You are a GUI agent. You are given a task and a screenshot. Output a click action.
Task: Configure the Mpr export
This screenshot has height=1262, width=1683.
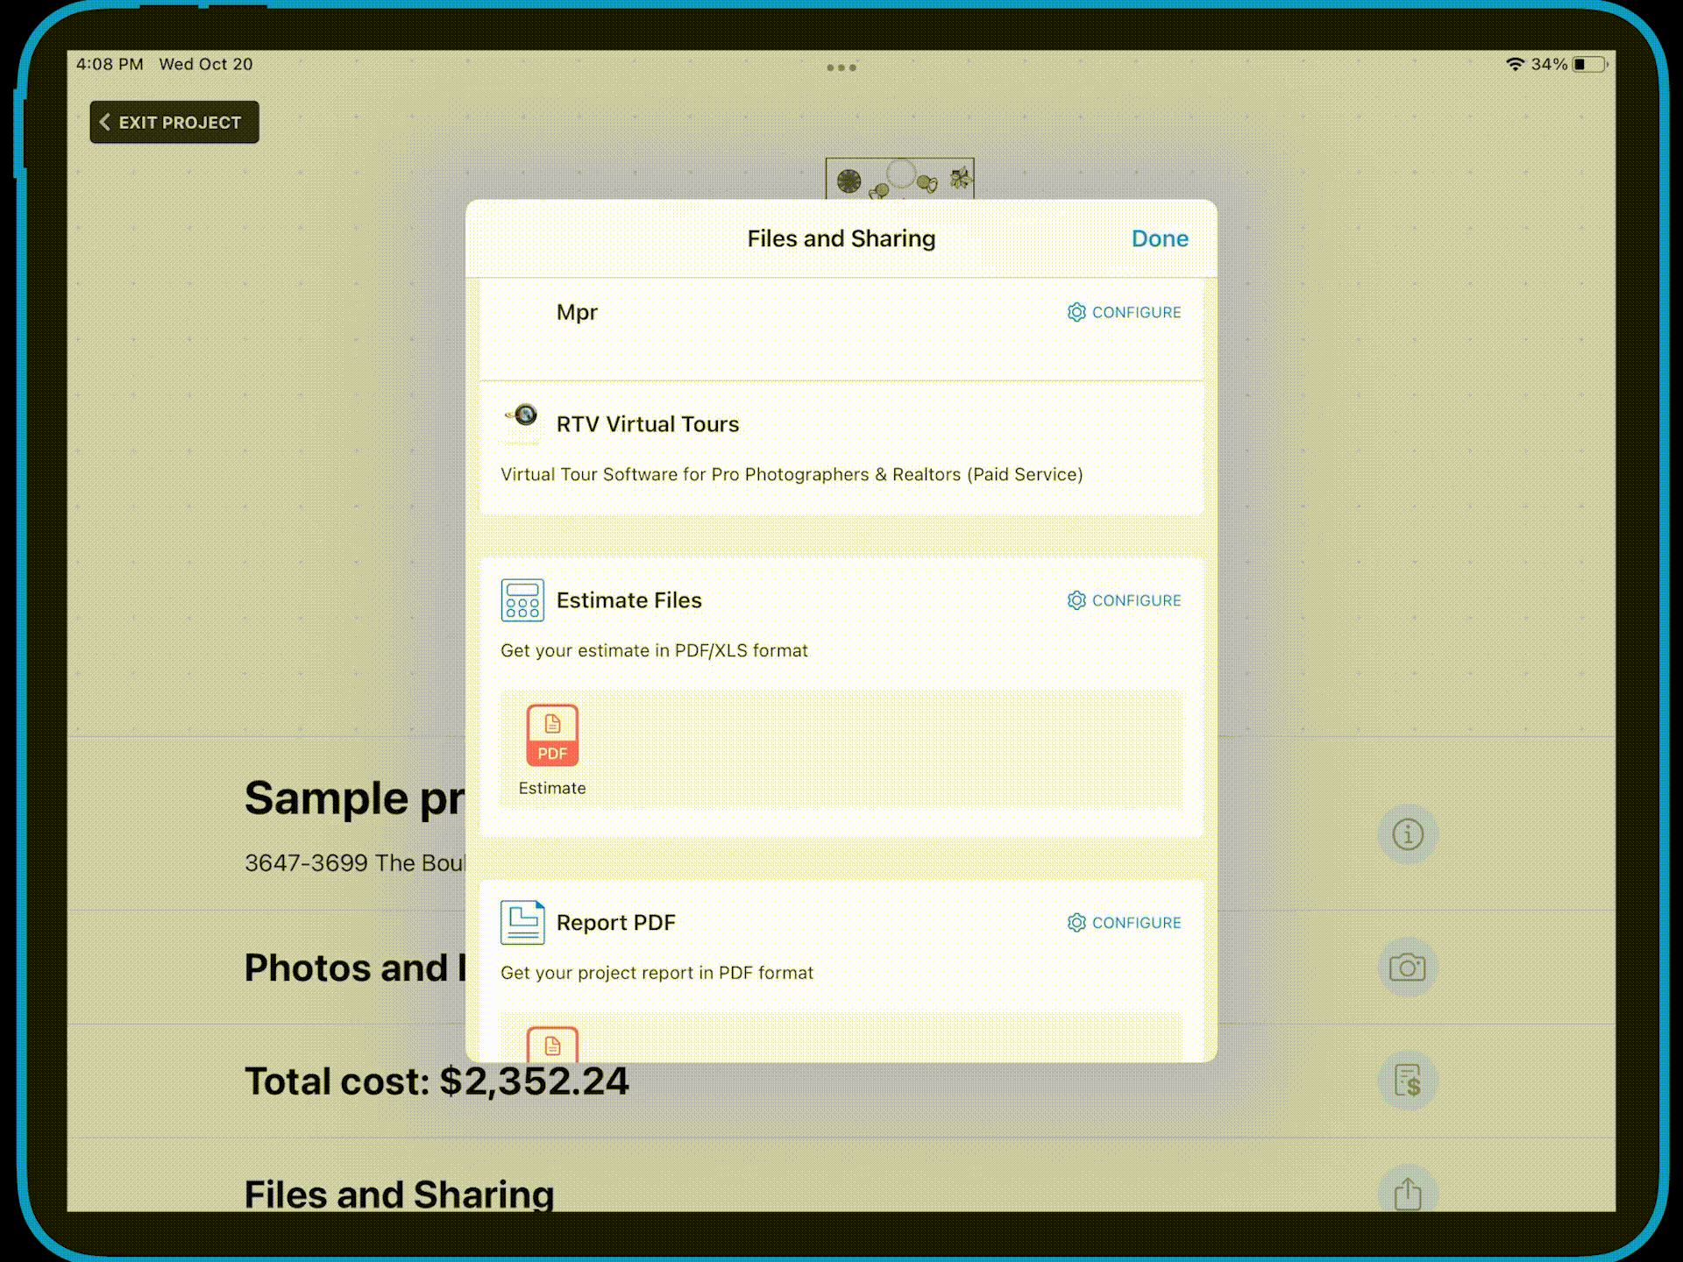[x=1124, y=312]
